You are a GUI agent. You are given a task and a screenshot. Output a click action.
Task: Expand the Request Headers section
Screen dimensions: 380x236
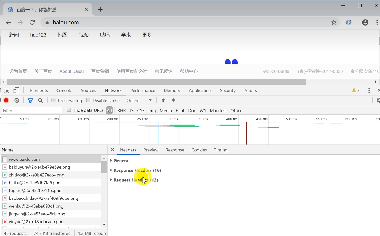(x=134, y=180)
